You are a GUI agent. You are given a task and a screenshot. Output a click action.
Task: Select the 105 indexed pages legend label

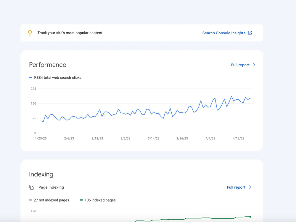click(100, 200)
